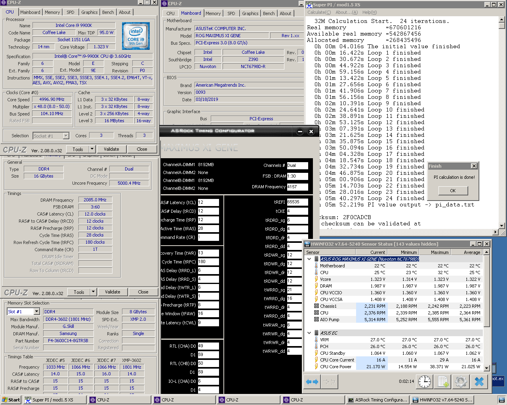Click OK in the PI calculation done dialog
The width and height of the screenshot is (507, 405).
click(x=453, y=191)
